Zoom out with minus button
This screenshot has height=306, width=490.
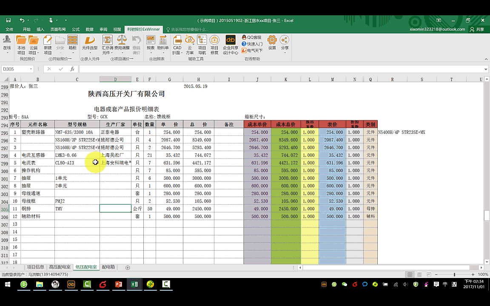436,275
